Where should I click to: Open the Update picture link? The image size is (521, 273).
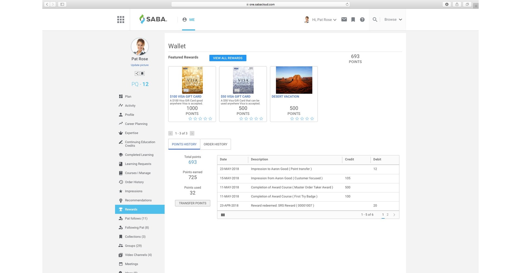(139, 65)
